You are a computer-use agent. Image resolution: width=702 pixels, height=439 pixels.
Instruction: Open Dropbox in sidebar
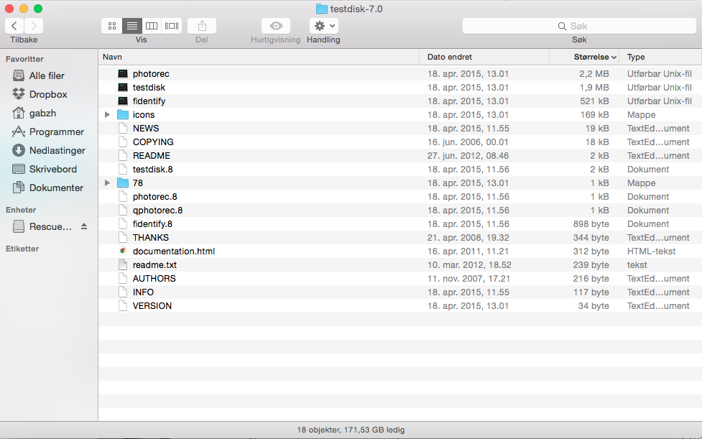pos(48,94)
